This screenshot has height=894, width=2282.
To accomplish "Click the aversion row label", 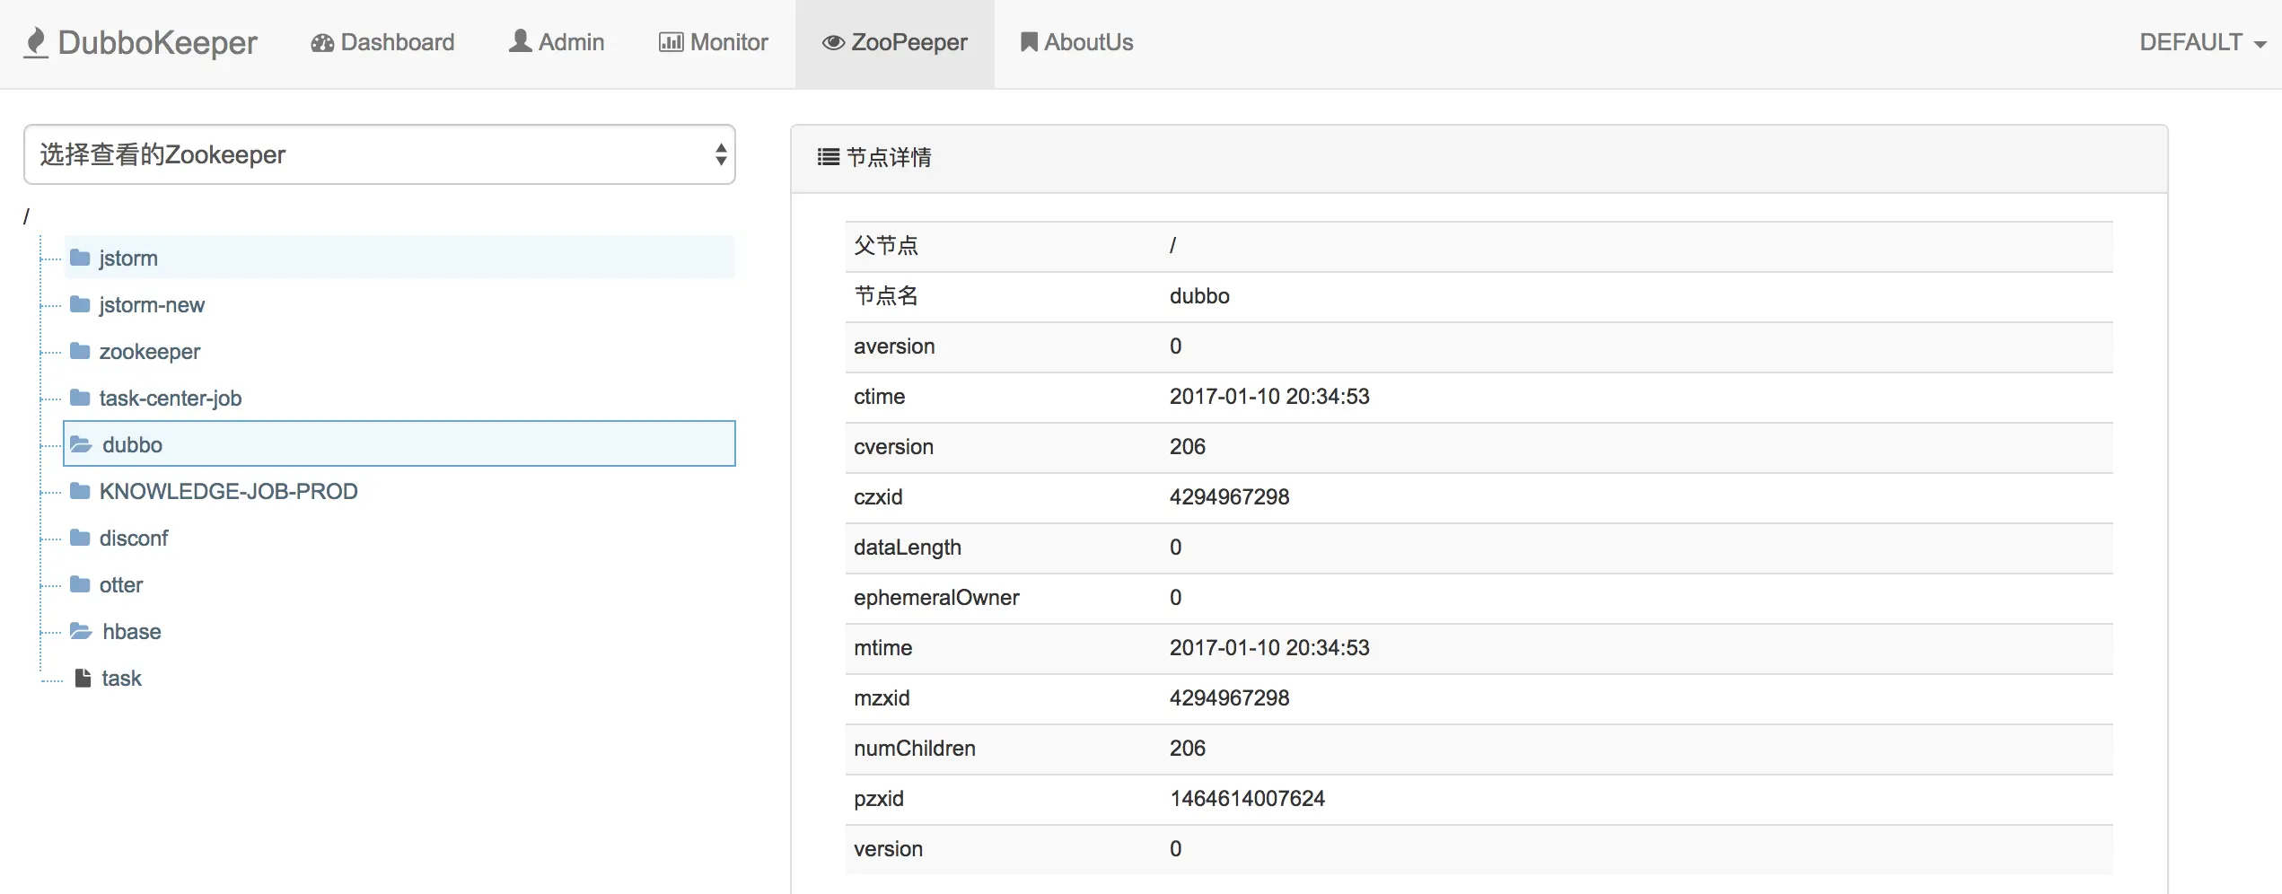I will pos(894,346).
